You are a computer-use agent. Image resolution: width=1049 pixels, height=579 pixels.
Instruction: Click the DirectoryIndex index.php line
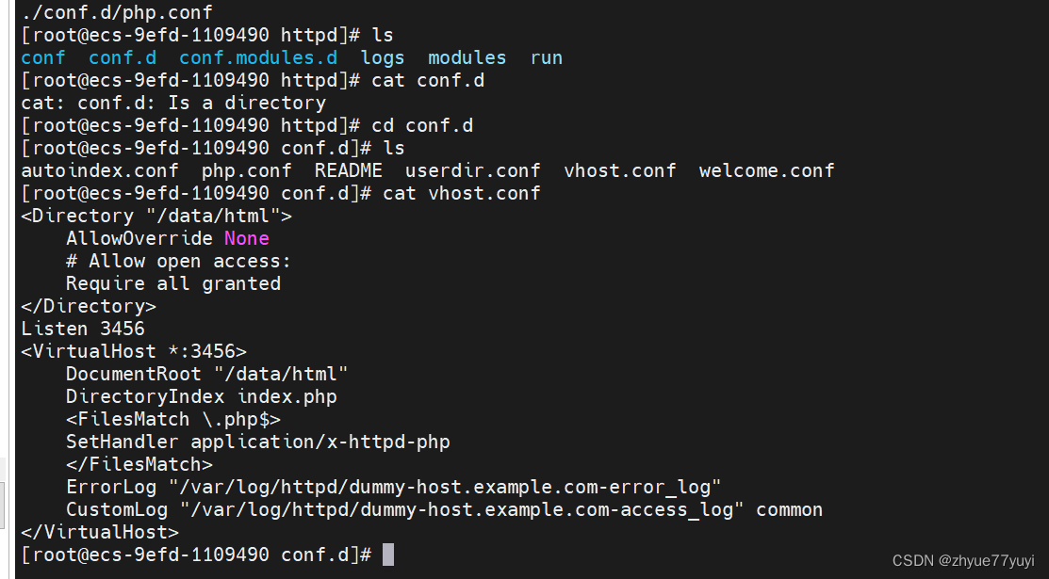(x=201, y=396)
